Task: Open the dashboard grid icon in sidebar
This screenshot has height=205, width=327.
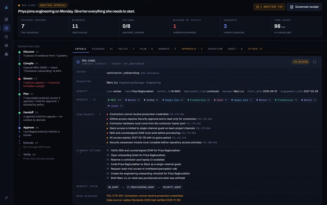Action: click(6, 19)
